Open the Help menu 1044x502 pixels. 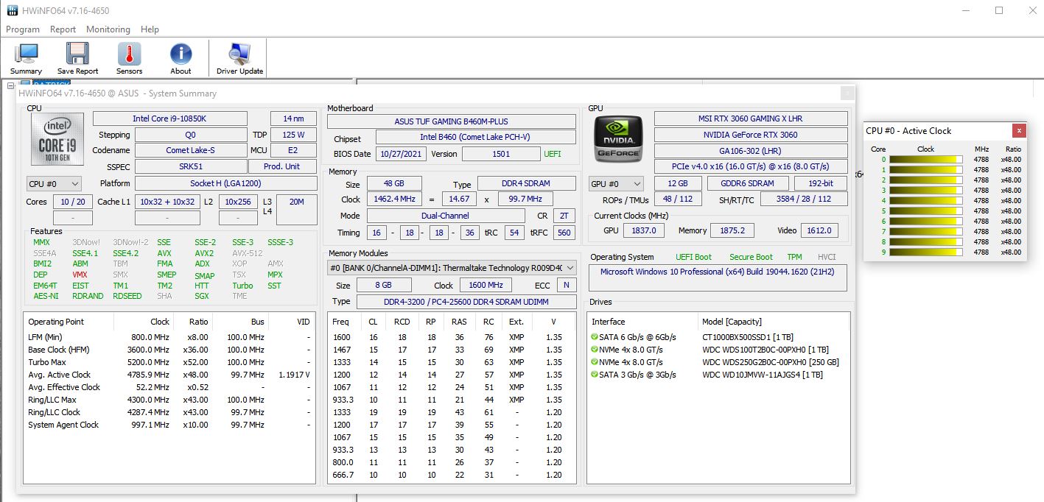150,29
